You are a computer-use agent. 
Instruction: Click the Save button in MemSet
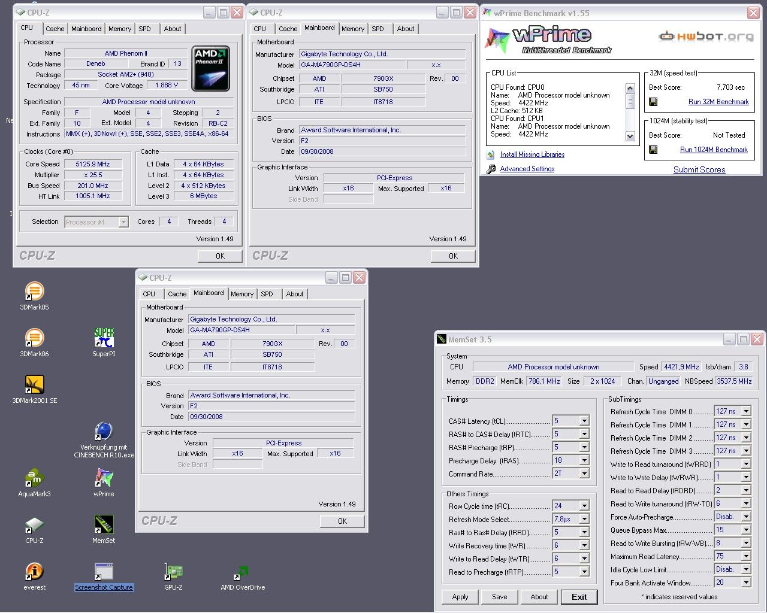tap(500, 597)
